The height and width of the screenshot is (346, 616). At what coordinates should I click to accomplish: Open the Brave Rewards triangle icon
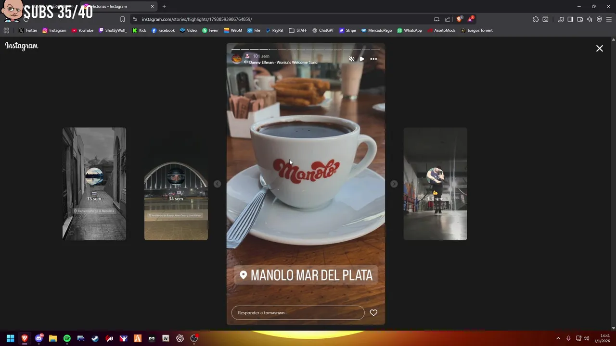[471, 19]
